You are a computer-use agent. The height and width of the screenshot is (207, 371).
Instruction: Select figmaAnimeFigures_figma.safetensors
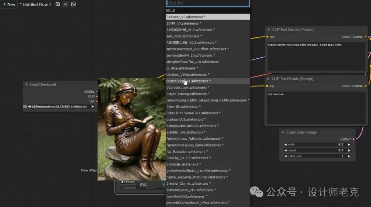208,145
